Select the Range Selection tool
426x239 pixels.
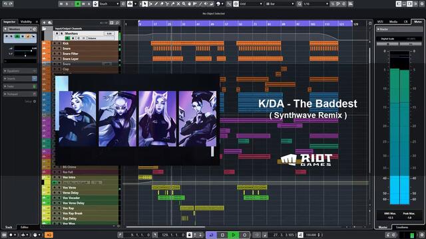(x=150, y=4)
